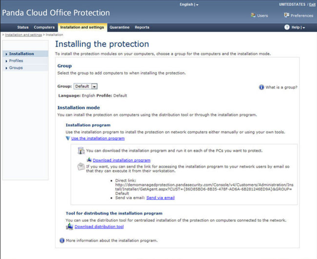The height and width of the screenshot is (259, 317).
Task: Select Groups in the sidebar
Action: click(x=16, y=68)
